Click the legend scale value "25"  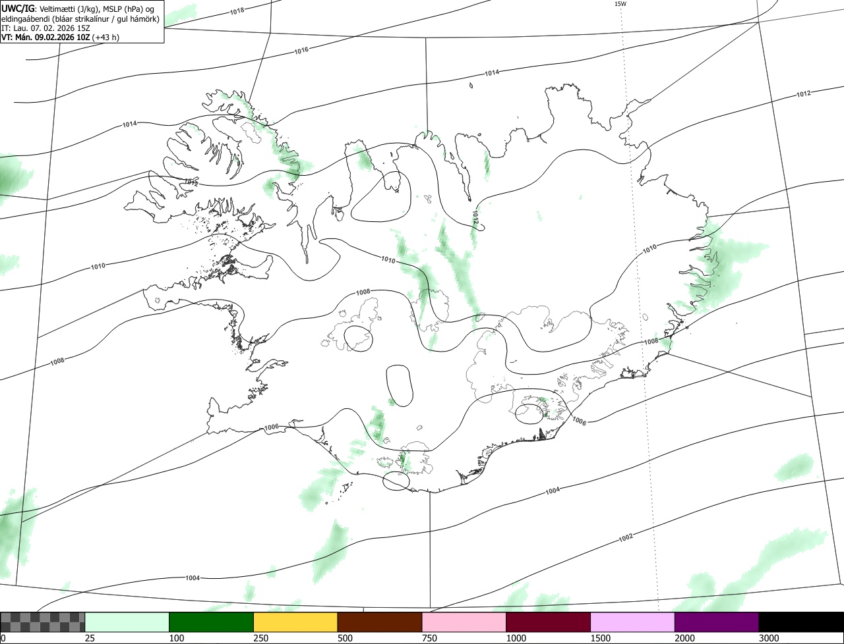pos(90,638)
